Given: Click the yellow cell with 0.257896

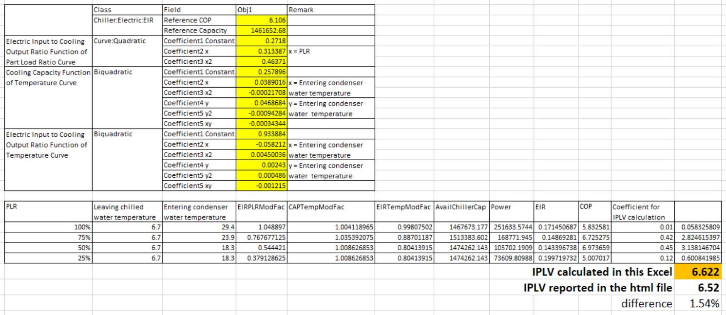Looking at the screenshot, I should 261,72.
